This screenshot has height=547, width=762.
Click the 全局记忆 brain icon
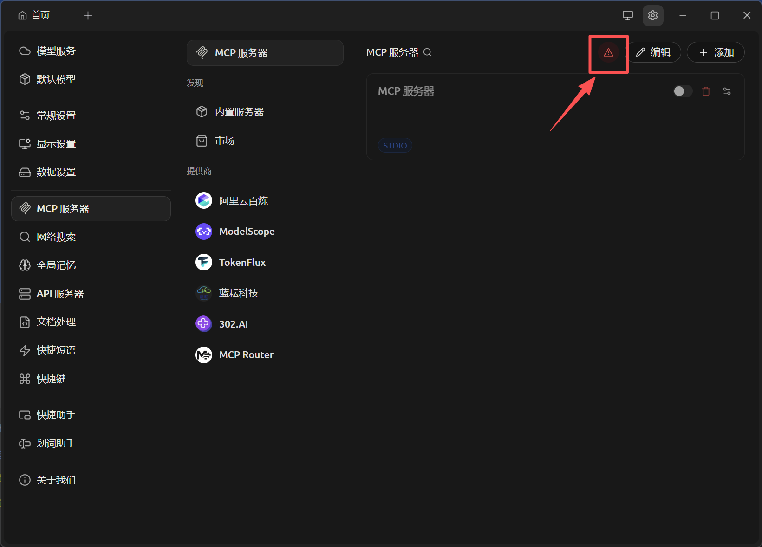(25, 265)
